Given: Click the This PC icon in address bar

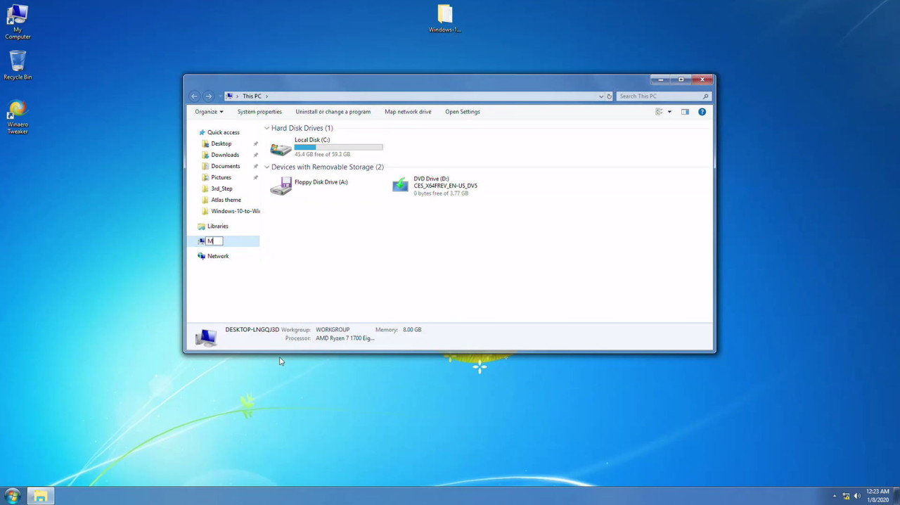Looking at the screenshot, I should coord(229,96).
